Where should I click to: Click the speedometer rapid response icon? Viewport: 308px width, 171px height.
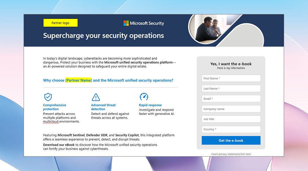click(144, 97)
